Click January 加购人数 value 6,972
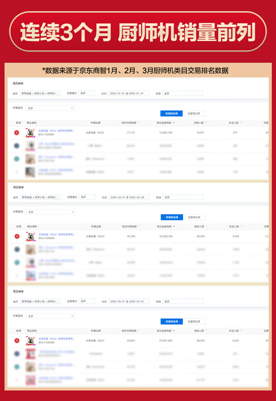The image size is (276, 401). pos(201,133)
